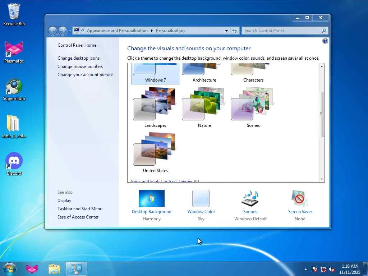Image resolution: width=368 pixels, height=276 pixels.
Task: Open the Recycle Bin desktop icon
Action: (x=14, y=14)
